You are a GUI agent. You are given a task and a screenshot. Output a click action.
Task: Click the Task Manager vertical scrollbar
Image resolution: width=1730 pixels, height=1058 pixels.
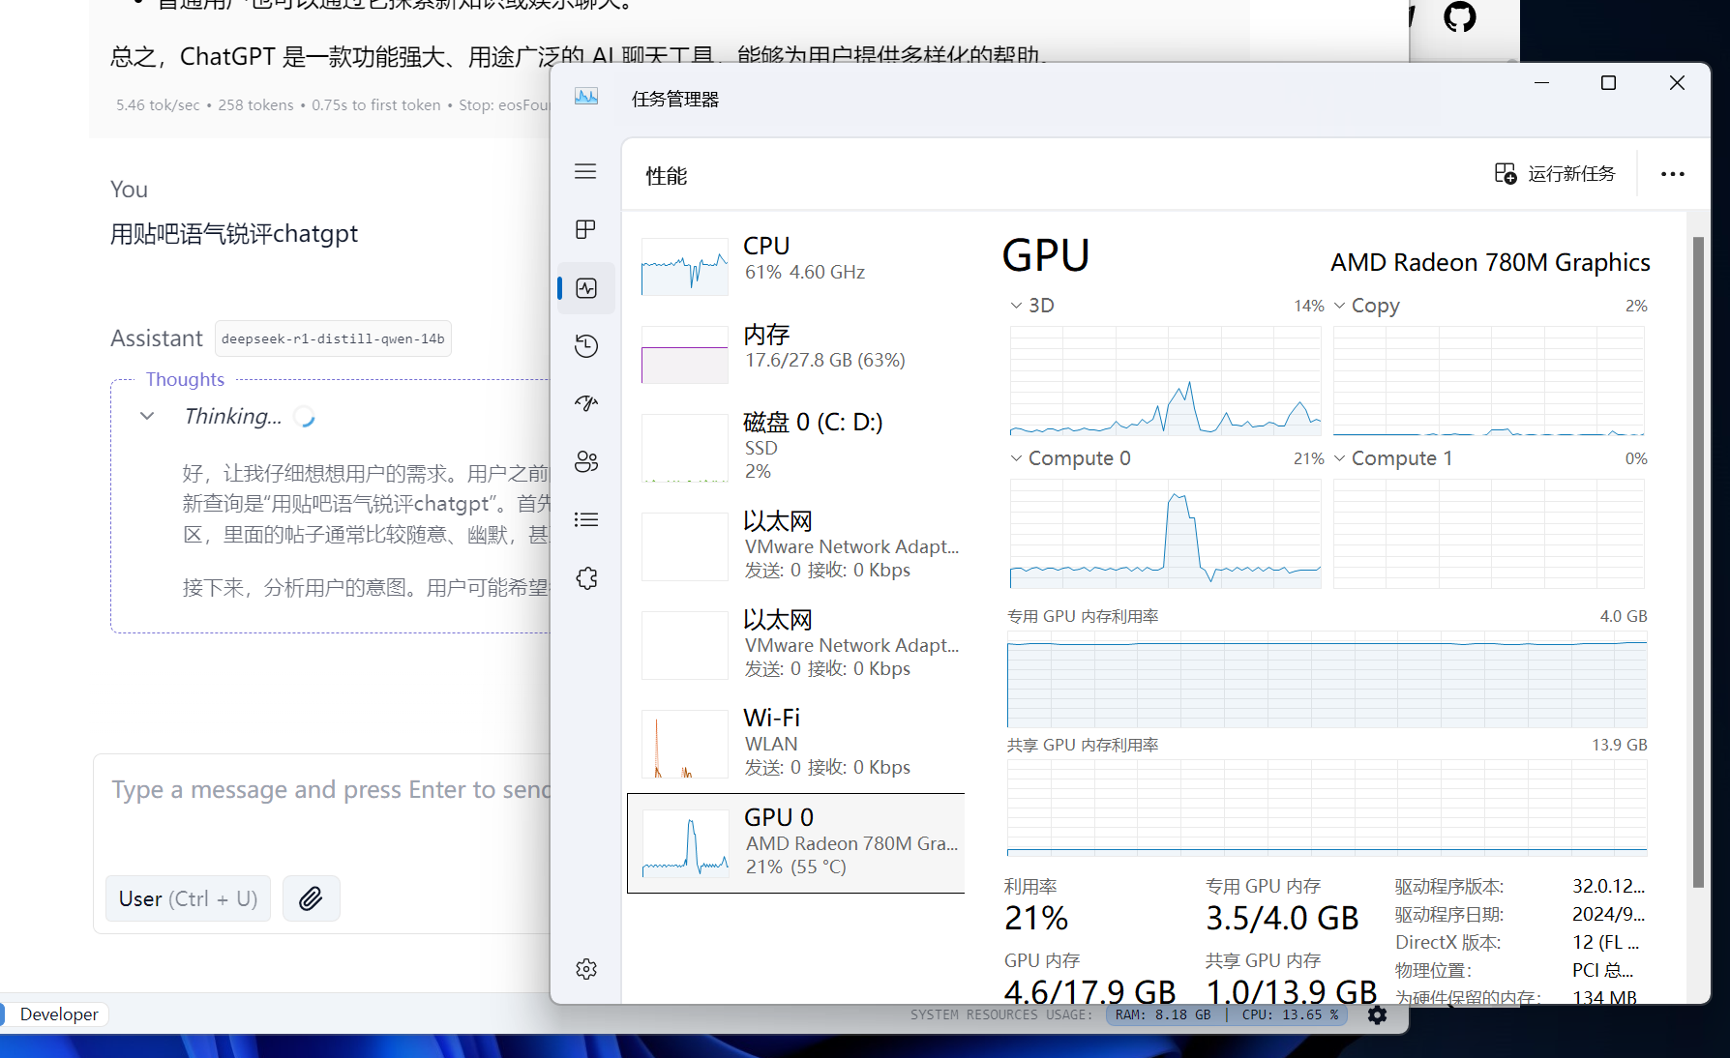1698,561
